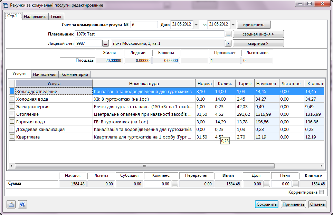This screenshot has height=215, width=333.
Task: Click the 'квартира >' button
Action: tap(258, 43)
